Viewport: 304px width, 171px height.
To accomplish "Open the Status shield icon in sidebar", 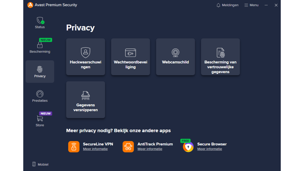I will click(40, 21).
